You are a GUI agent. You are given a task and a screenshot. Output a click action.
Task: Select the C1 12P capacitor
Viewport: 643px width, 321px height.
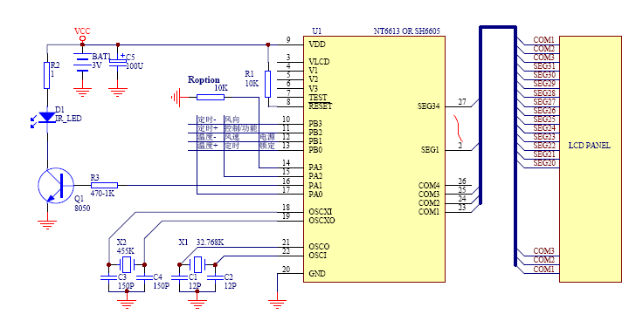[179, 277]
